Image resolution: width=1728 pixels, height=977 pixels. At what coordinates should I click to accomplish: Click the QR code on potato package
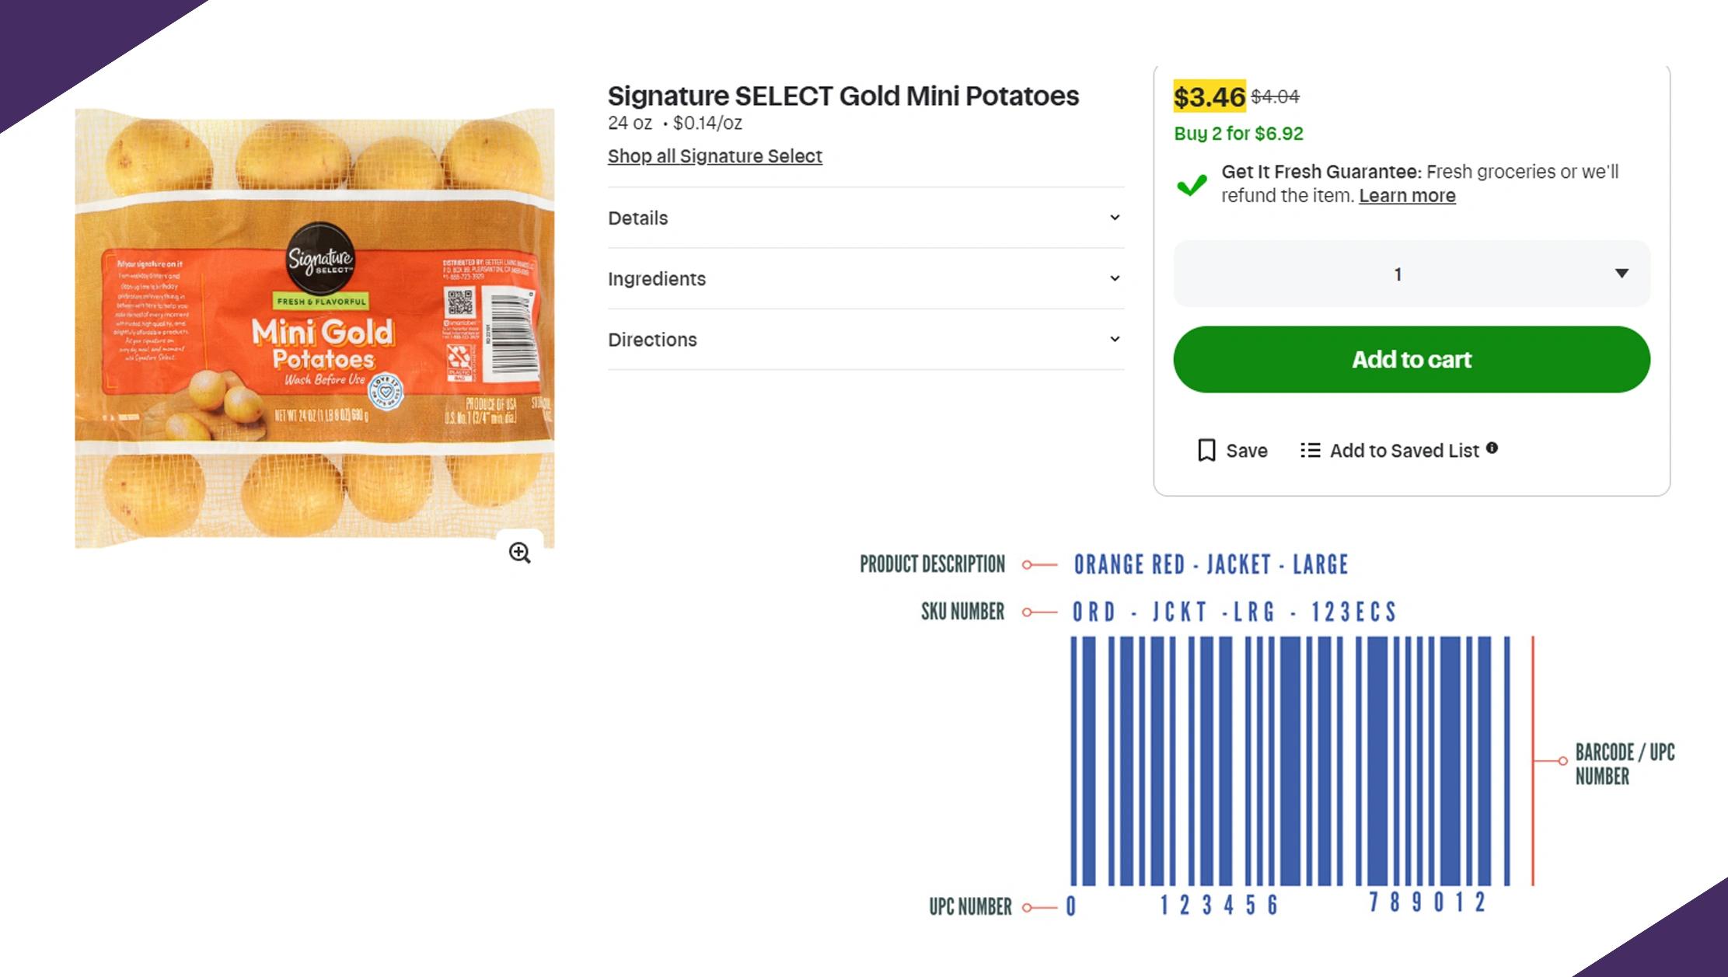459,303
